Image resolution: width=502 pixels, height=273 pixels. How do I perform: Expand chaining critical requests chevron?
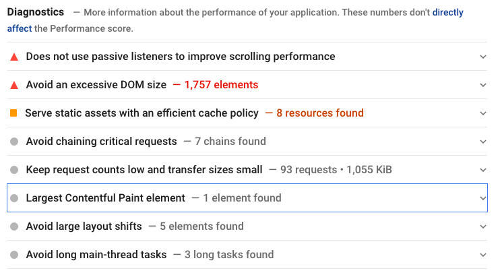pos(482,142)
